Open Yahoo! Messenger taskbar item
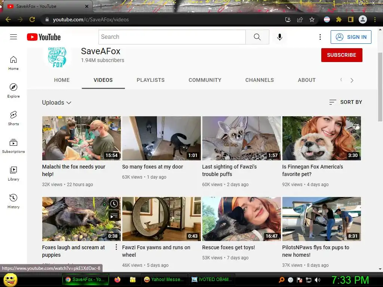Screen dimensions: 383x287 [164, 280]
